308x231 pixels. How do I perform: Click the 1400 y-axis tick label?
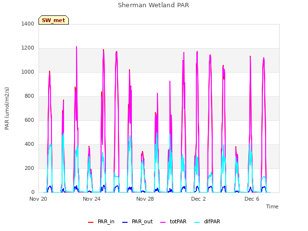click(28, 24)
